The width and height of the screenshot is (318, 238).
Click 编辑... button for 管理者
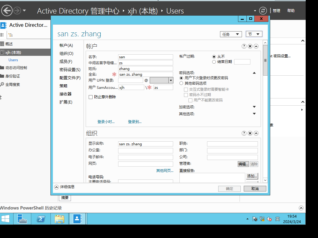(243, 164)
